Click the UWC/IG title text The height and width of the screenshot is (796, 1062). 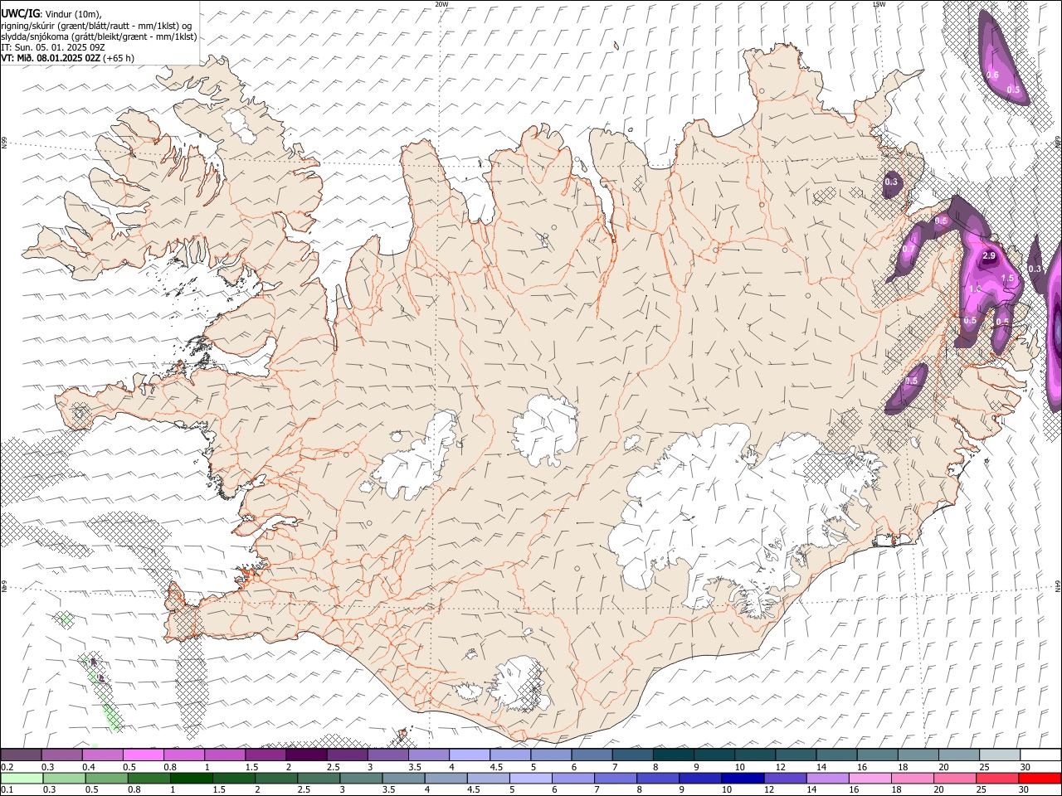tap(20, 12)
